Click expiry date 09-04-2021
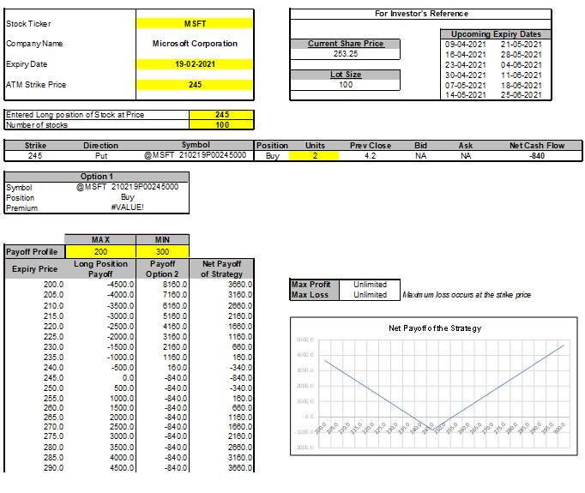 pos(465,44)
